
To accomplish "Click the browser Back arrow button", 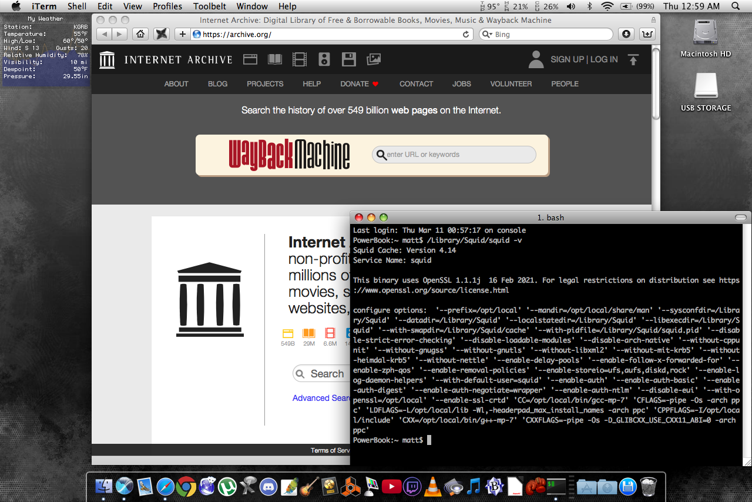I will tap(103, 34).
